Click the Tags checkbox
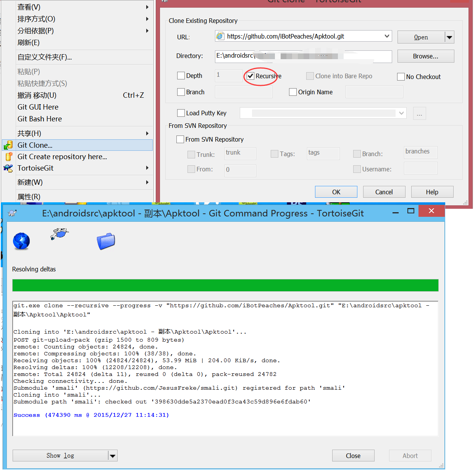This screenshot has width=475, height=471. 275,154
